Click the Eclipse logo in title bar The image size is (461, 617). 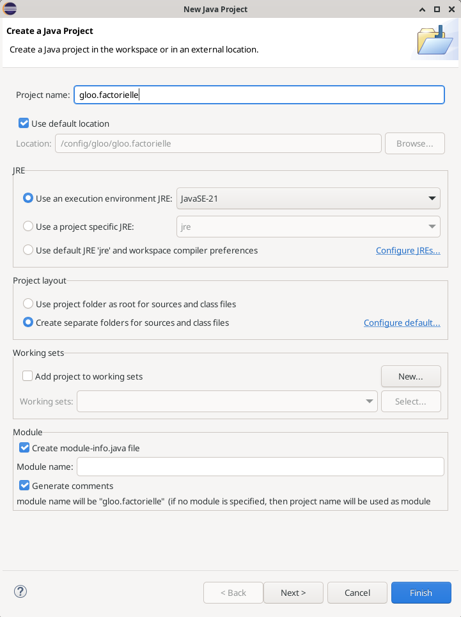click(10, 9)
